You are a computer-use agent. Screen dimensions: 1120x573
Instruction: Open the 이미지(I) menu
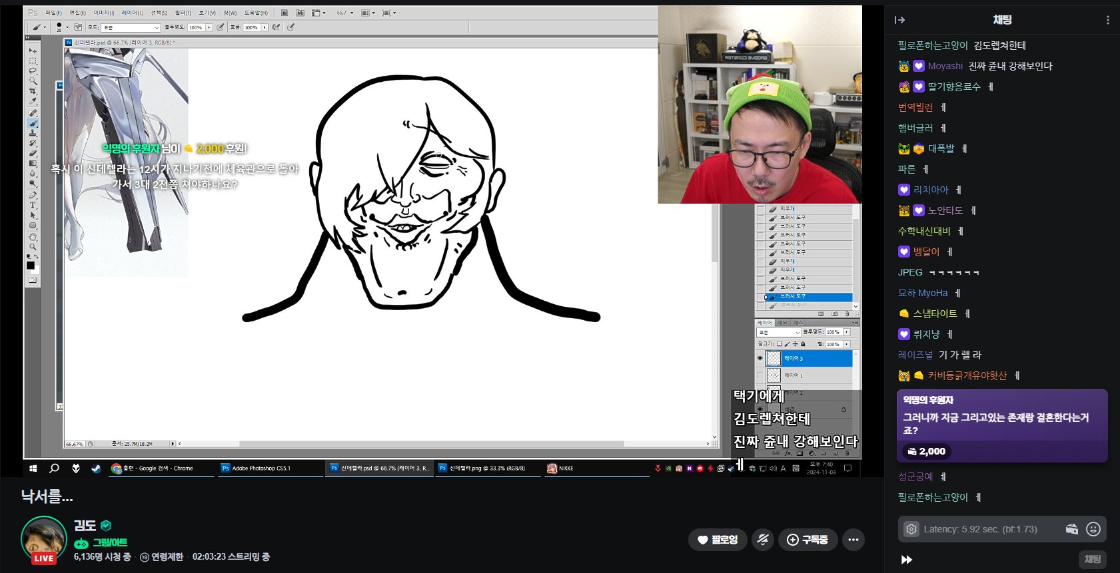click(x=104, y=13)
